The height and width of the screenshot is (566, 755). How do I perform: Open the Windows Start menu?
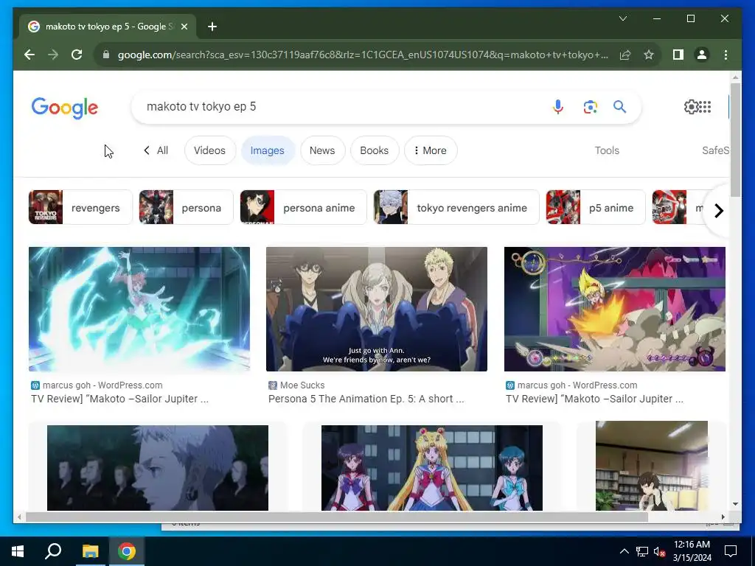coord(18,551)
